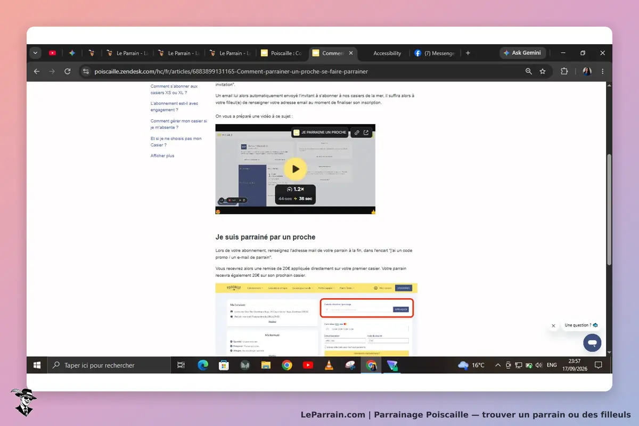This screenshot has height=426, width=639.
Task: Switch to the pinned Gemini tab
Action: (72, 53)
